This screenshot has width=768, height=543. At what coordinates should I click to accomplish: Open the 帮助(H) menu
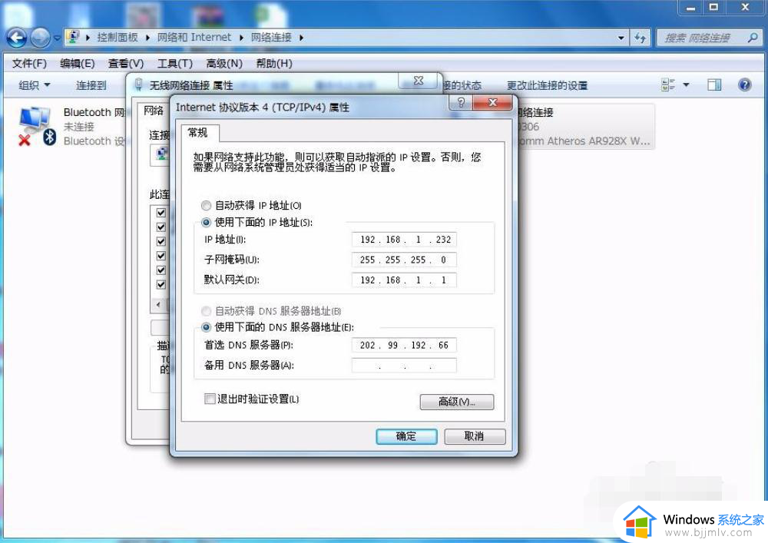pos(274,63)
